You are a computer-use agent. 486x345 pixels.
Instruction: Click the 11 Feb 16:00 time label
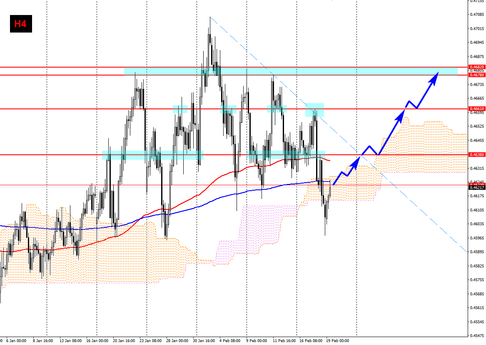(284, 341)
